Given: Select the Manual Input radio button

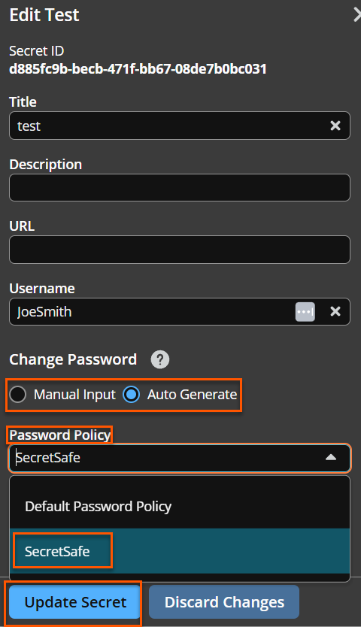Looking at the screenshot, I should click(18, 394).
